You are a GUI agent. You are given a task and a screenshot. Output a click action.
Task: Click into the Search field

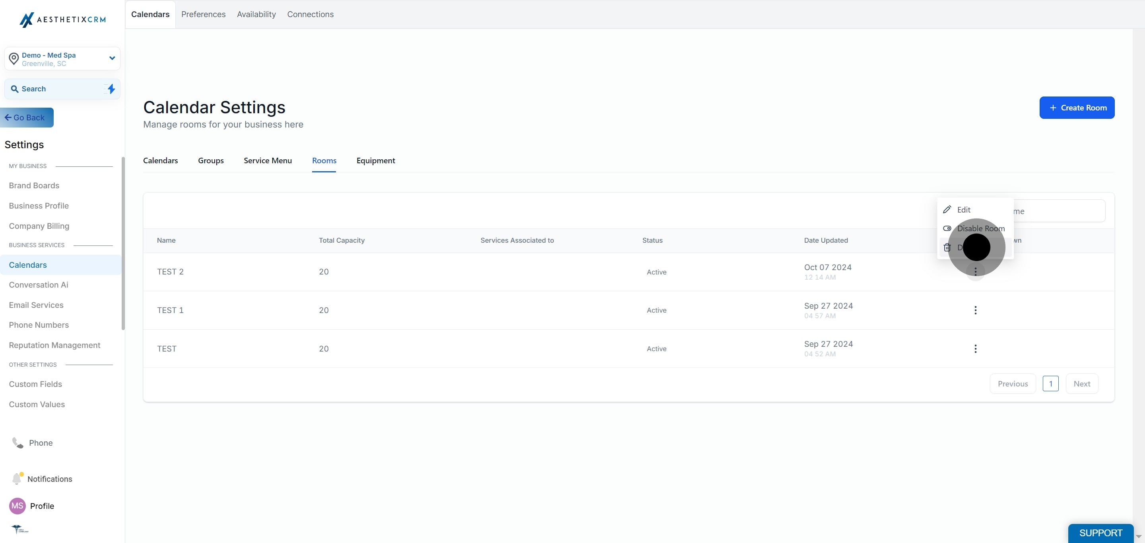click(62, 89)
